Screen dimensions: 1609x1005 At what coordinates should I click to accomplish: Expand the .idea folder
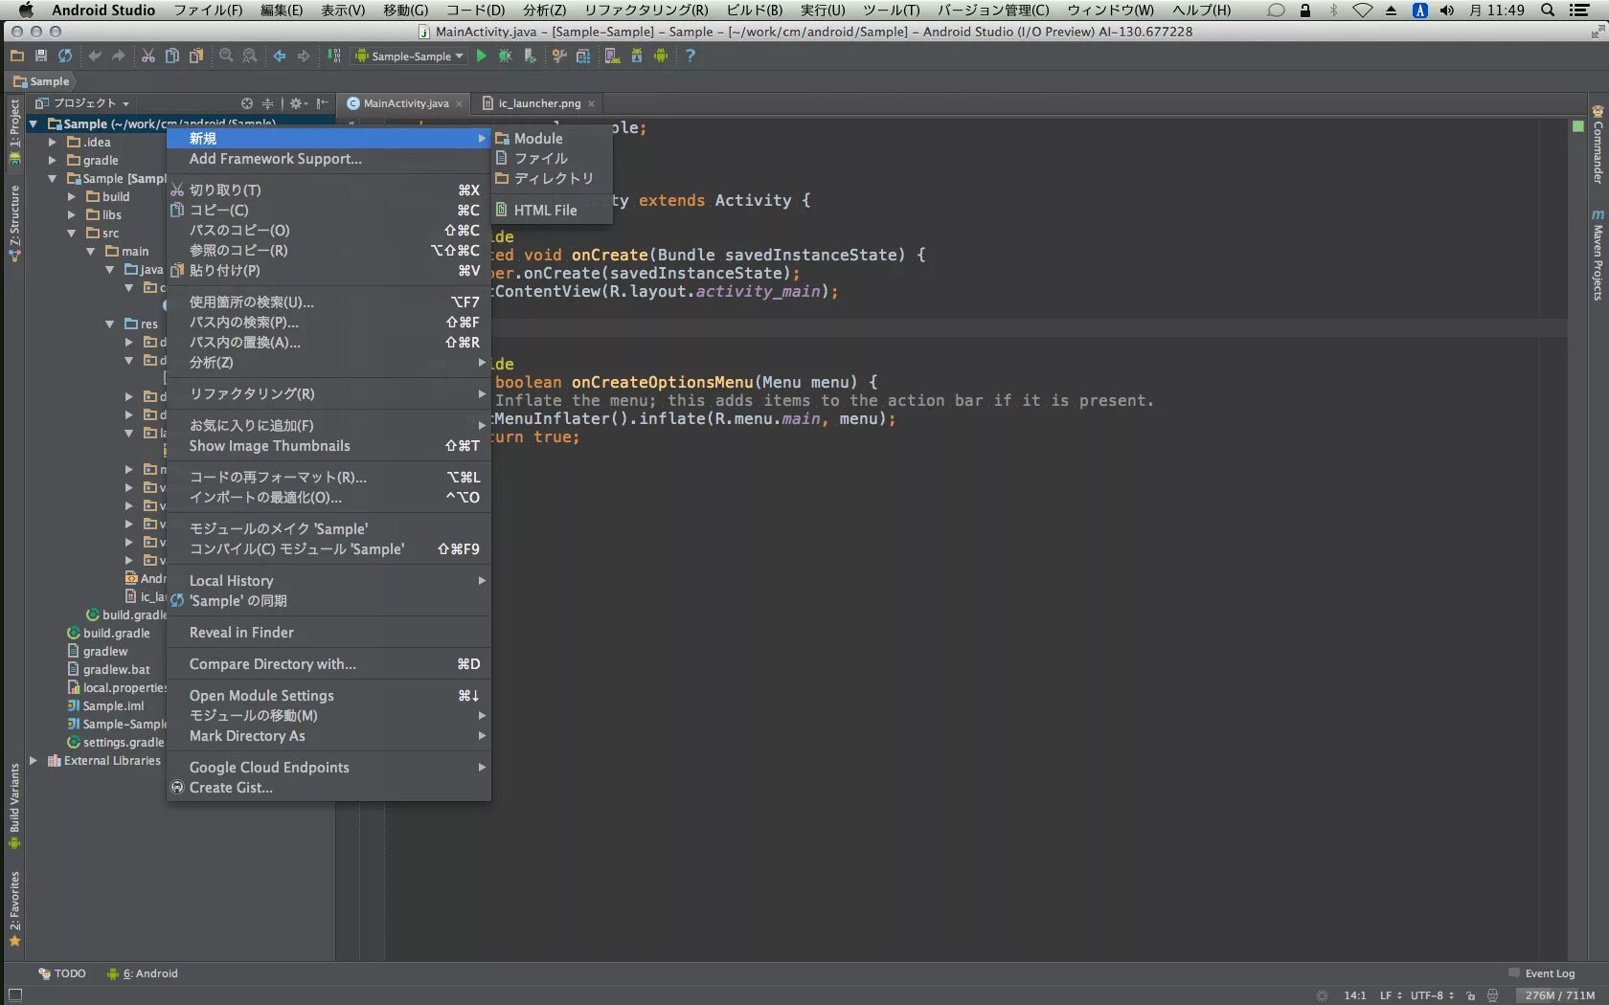[x=53, y=142]
